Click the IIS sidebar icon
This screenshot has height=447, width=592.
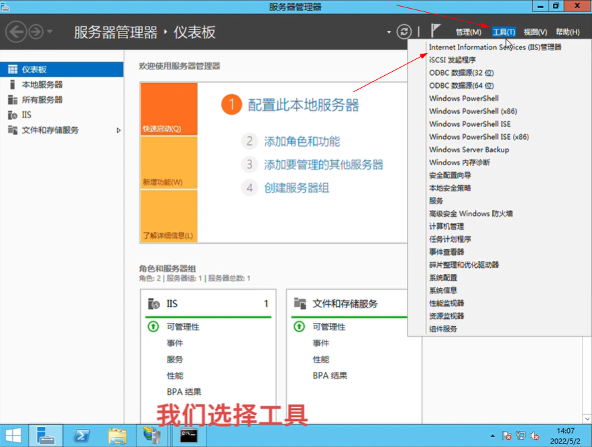tap(13, 115)
